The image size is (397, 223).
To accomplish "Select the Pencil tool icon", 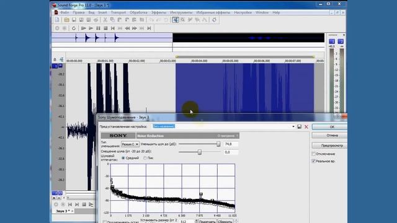I will pyautogui.click(x=190, y=20).
